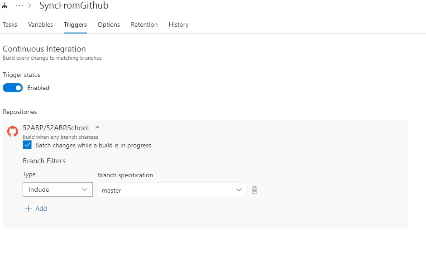Go to the Retention tab
The height and width of the screenshot is (255, 426).
(x=144, y=25)
